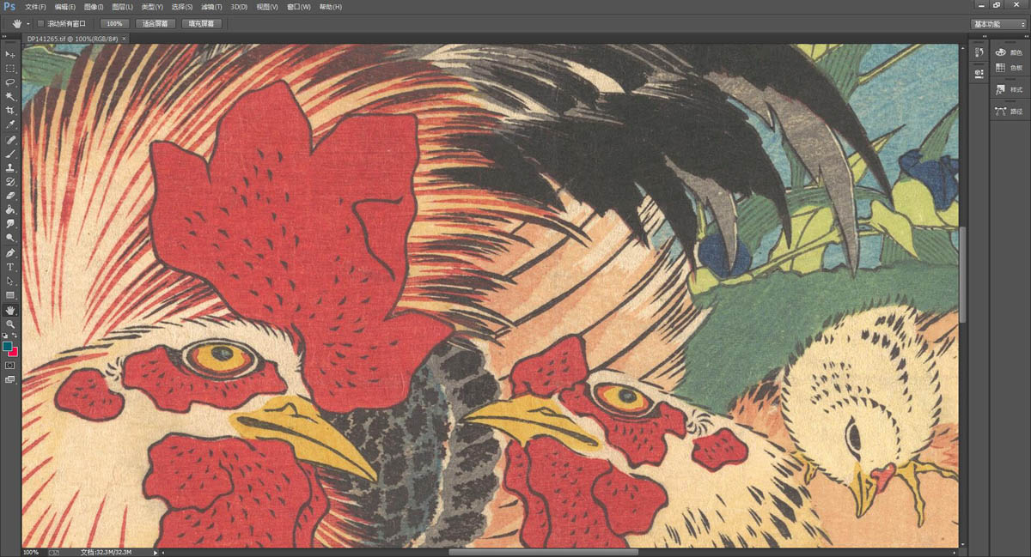The height and width of the screenshot is (557, 1031).
Task: Select the Eyedropper tool
Action: (x=10, y=125)
